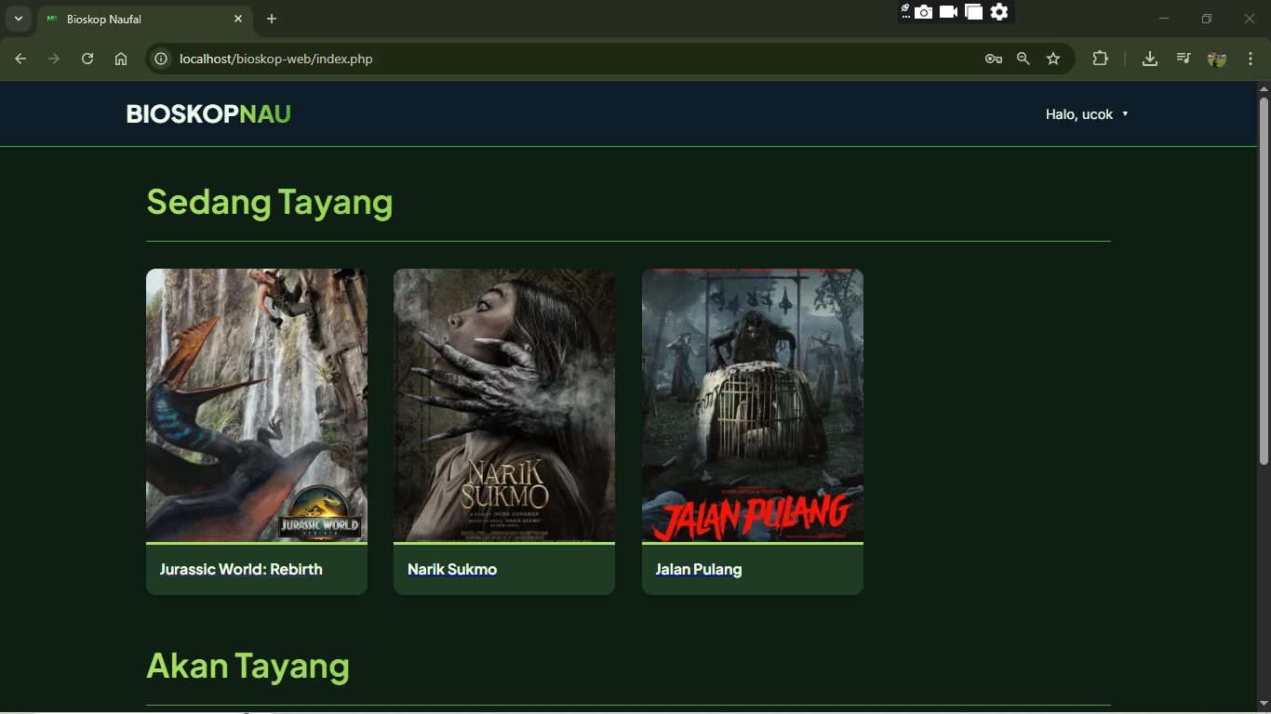Open the browser extensions puzzle icon
The image size is (1271, 714).
click(x=1100, y=59)
